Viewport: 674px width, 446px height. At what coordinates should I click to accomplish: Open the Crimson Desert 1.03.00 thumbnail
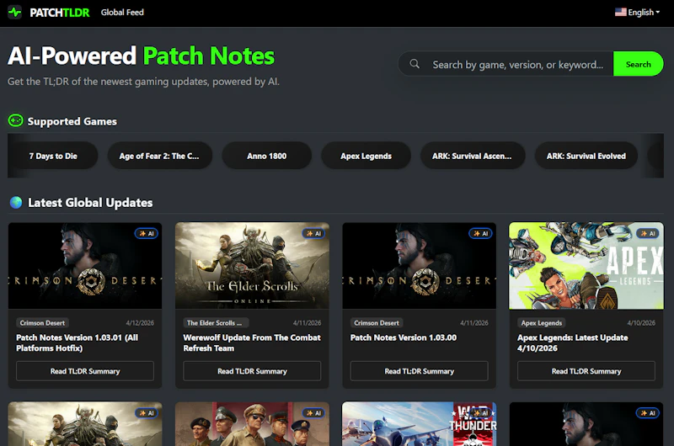point(419,266)
